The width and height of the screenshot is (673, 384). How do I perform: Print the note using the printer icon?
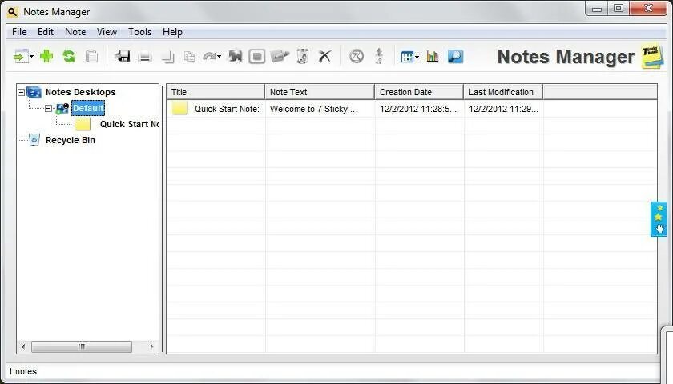click(145, 56)
